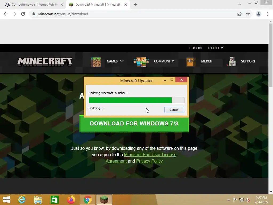Open the REDEEM link
Screen dimensions: 273x205
click(216, 48)
